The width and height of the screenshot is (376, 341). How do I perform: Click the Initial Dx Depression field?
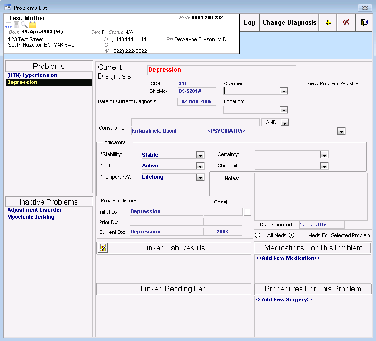[x=167, y=211]
